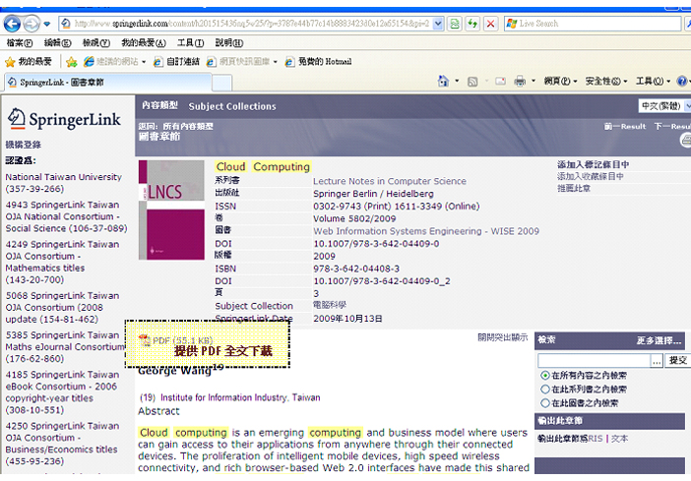The image size is (691, 481).
Task: Open the 我的最愛(A) menu
Action: point(144,42)
